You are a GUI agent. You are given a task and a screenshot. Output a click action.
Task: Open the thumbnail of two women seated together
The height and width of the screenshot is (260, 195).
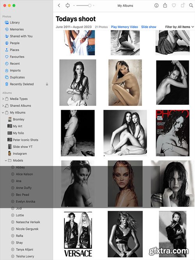(x=125, y=133)
